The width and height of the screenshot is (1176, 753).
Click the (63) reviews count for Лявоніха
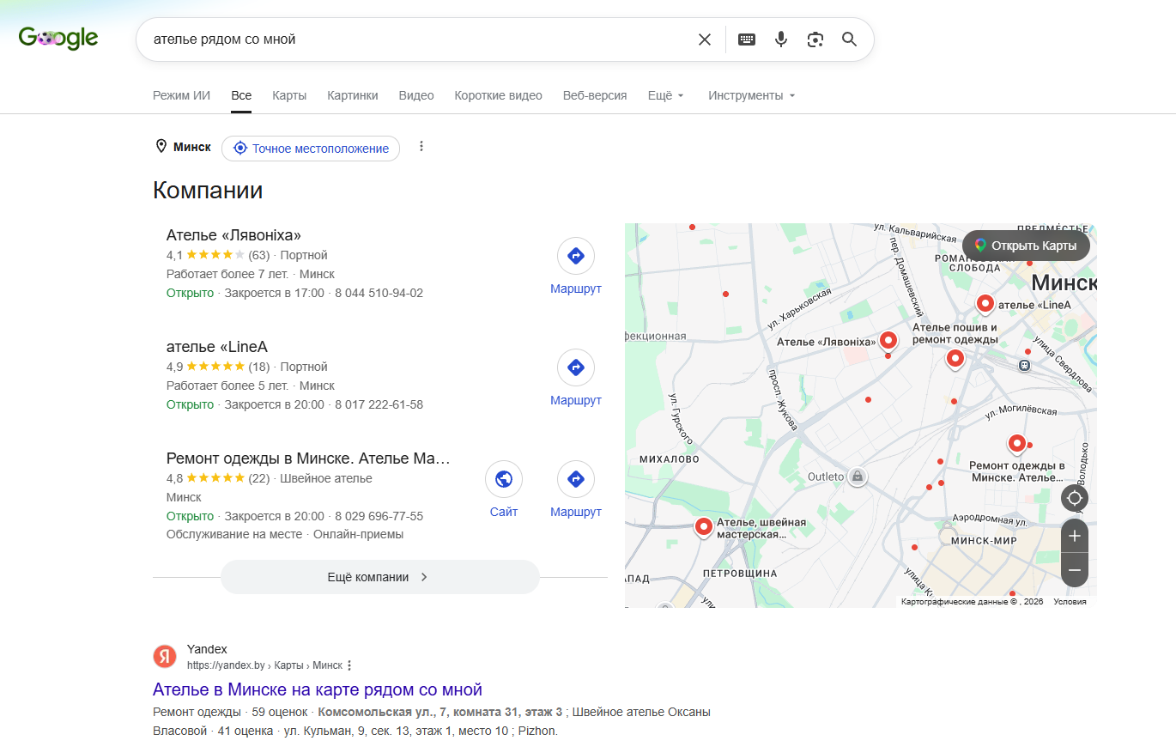(259, 255)
